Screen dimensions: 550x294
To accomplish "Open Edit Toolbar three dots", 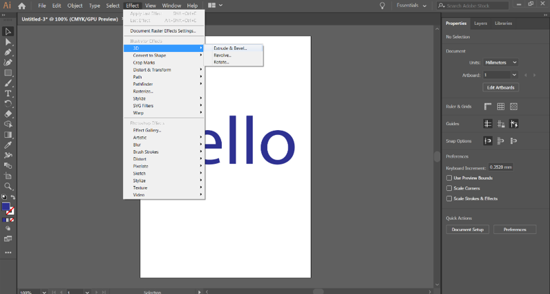I will (x=8, y=252).
